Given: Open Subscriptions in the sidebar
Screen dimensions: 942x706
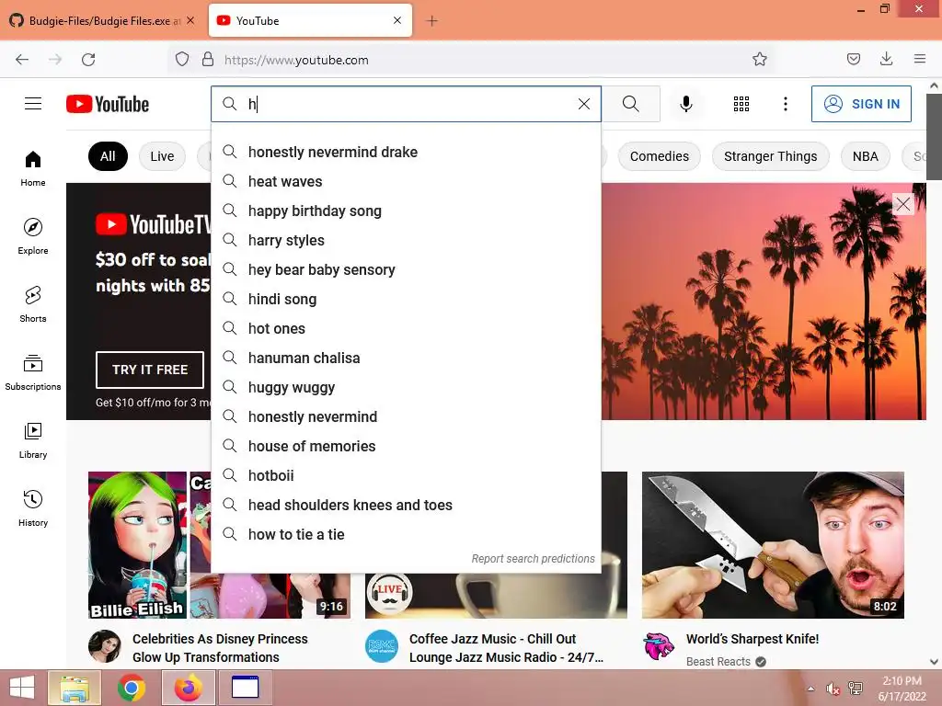Looking at the screenshot, I should pos(33,372).
